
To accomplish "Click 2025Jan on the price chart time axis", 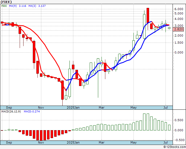I will [73, 108].
